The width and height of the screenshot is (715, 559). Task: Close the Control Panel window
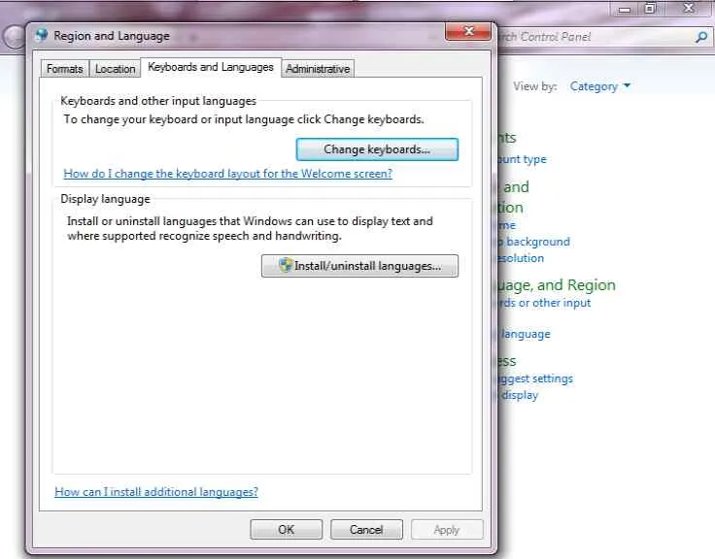[689, 8]
